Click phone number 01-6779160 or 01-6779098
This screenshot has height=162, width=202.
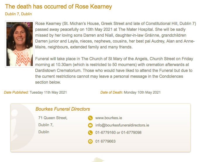tap(118, 133)
